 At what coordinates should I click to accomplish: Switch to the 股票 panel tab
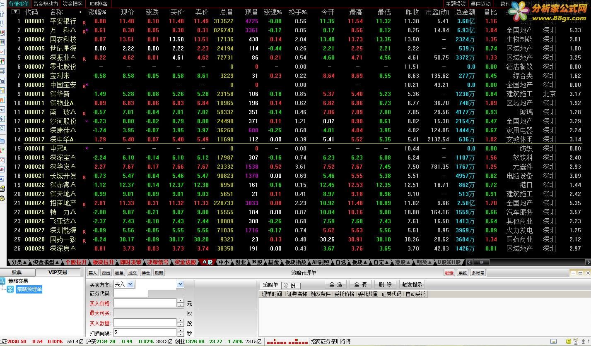pyautogui.click(x=17, y=272)
